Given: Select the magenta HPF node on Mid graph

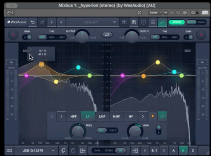Looking at the screenshot, I should pos(27,76).
